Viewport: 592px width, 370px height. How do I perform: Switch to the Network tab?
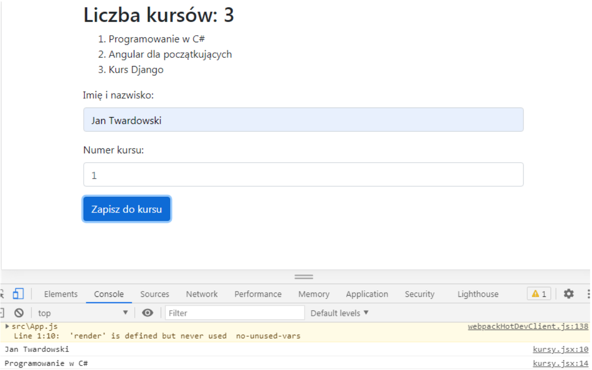pos(202,294)
